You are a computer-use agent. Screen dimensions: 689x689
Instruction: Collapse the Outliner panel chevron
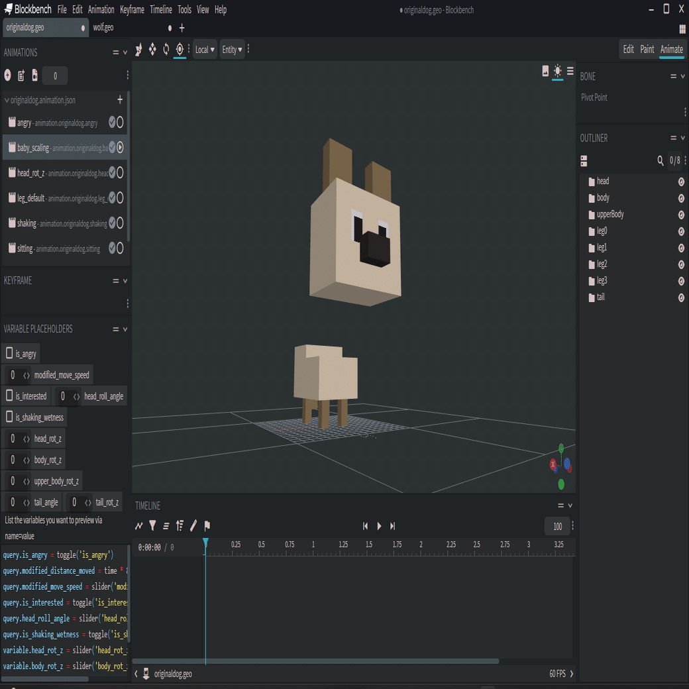[x=683, y=138]
